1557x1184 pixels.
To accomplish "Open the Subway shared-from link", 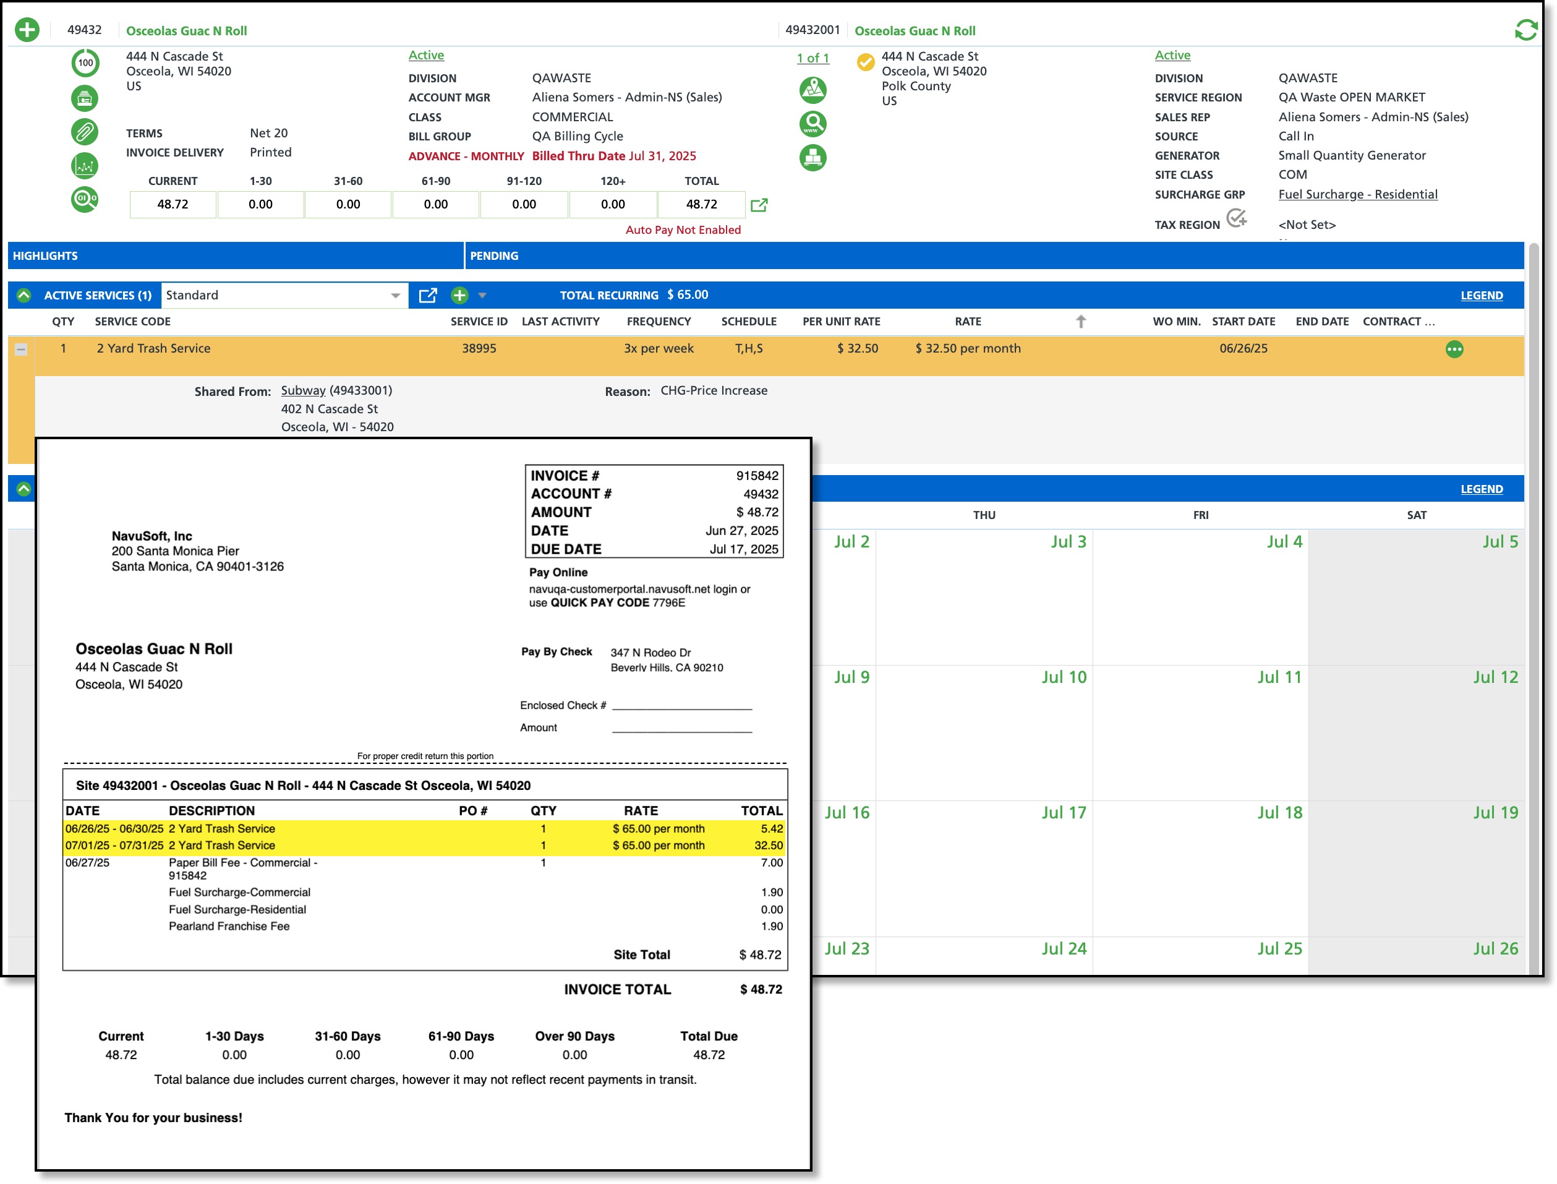I will tap(303, 390).
